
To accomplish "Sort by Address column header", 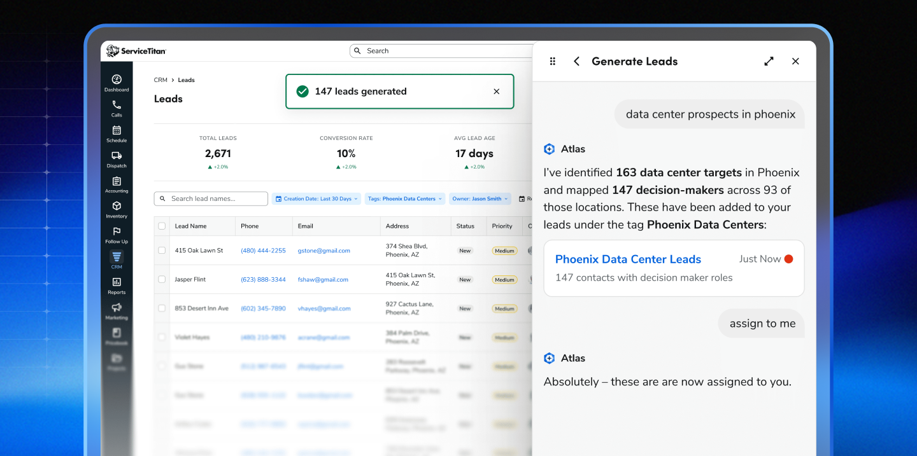I will (x=397, y=226).
